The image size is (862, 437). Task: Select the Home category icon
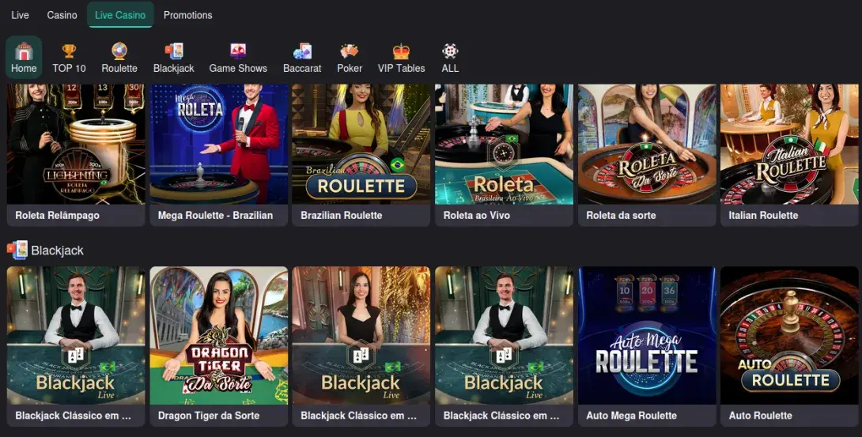pos(24,58)
